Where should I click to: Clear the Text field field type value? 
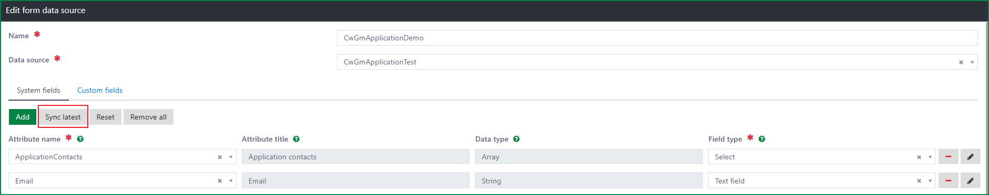click(919, 181)
